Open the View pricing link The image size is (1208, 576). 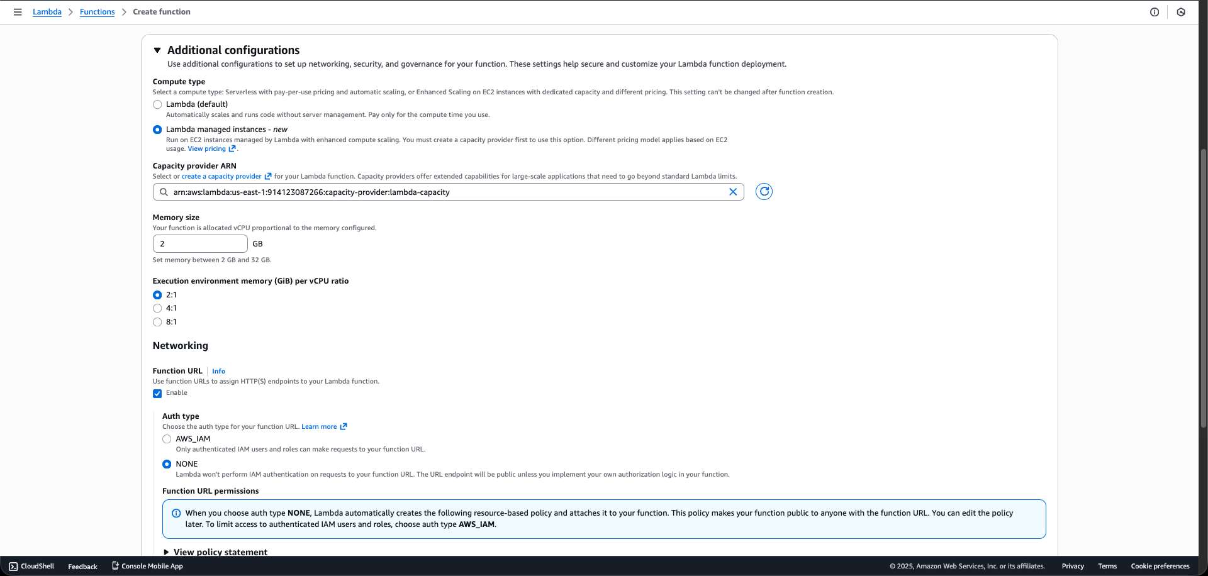(x=207, y=148)
